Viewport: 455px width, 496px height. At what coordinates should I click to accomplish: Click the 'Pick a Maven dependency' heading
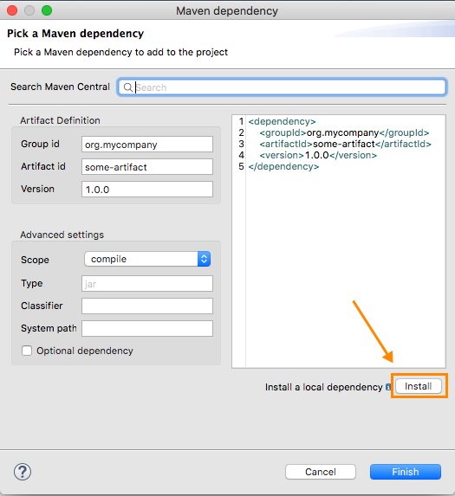[x=75, y=33]
